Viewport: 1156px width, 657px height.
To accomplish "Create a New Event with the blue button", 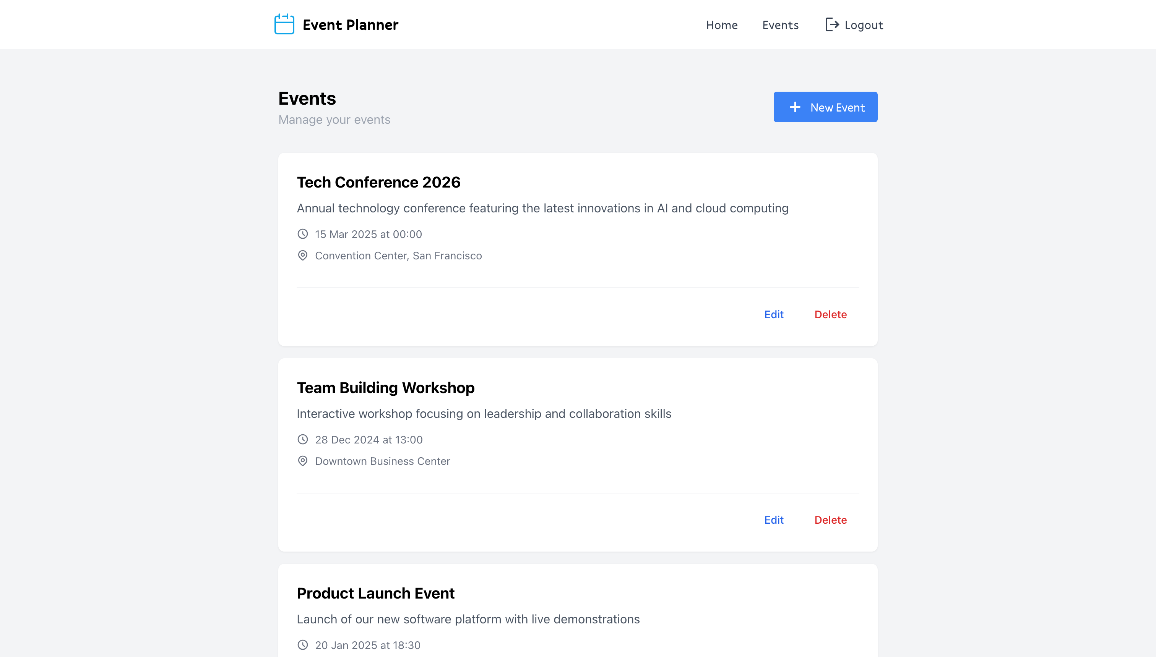I will point(825,107).
